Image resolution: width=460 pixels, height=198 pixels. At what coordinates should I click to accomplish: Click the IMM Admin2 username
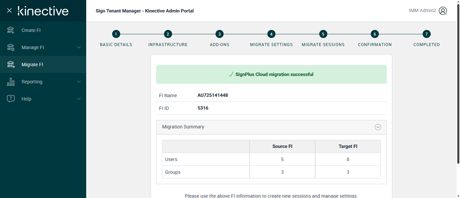[x=422, y=11]
